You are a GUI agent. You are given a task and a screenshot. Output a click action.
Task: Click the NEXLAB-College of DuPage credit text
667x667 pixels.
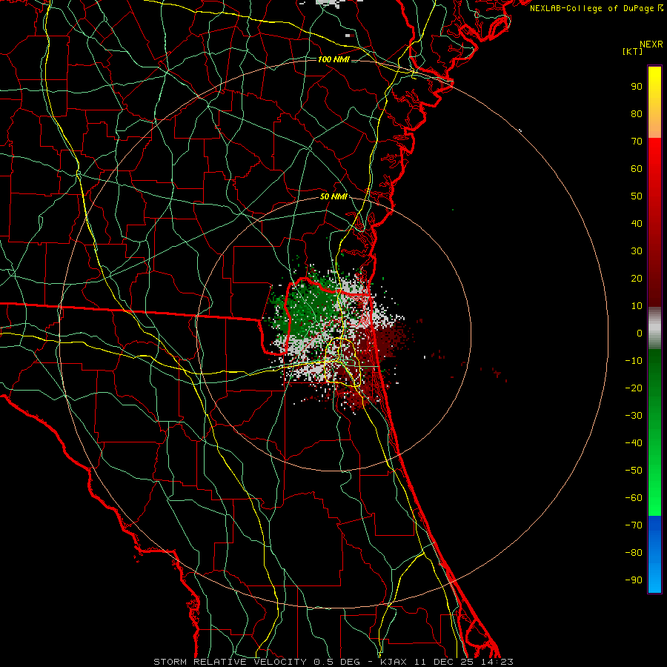click(x=593, y=8)
